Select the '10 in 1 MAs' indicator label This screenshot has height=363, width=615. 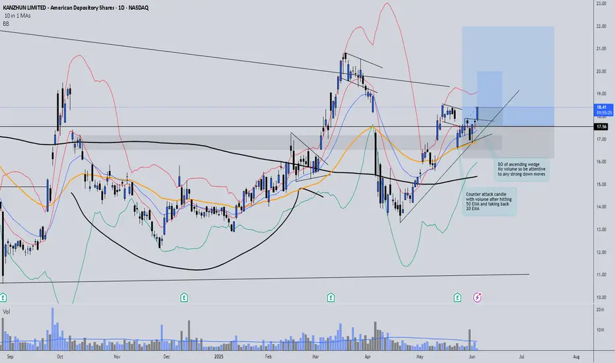17,16
